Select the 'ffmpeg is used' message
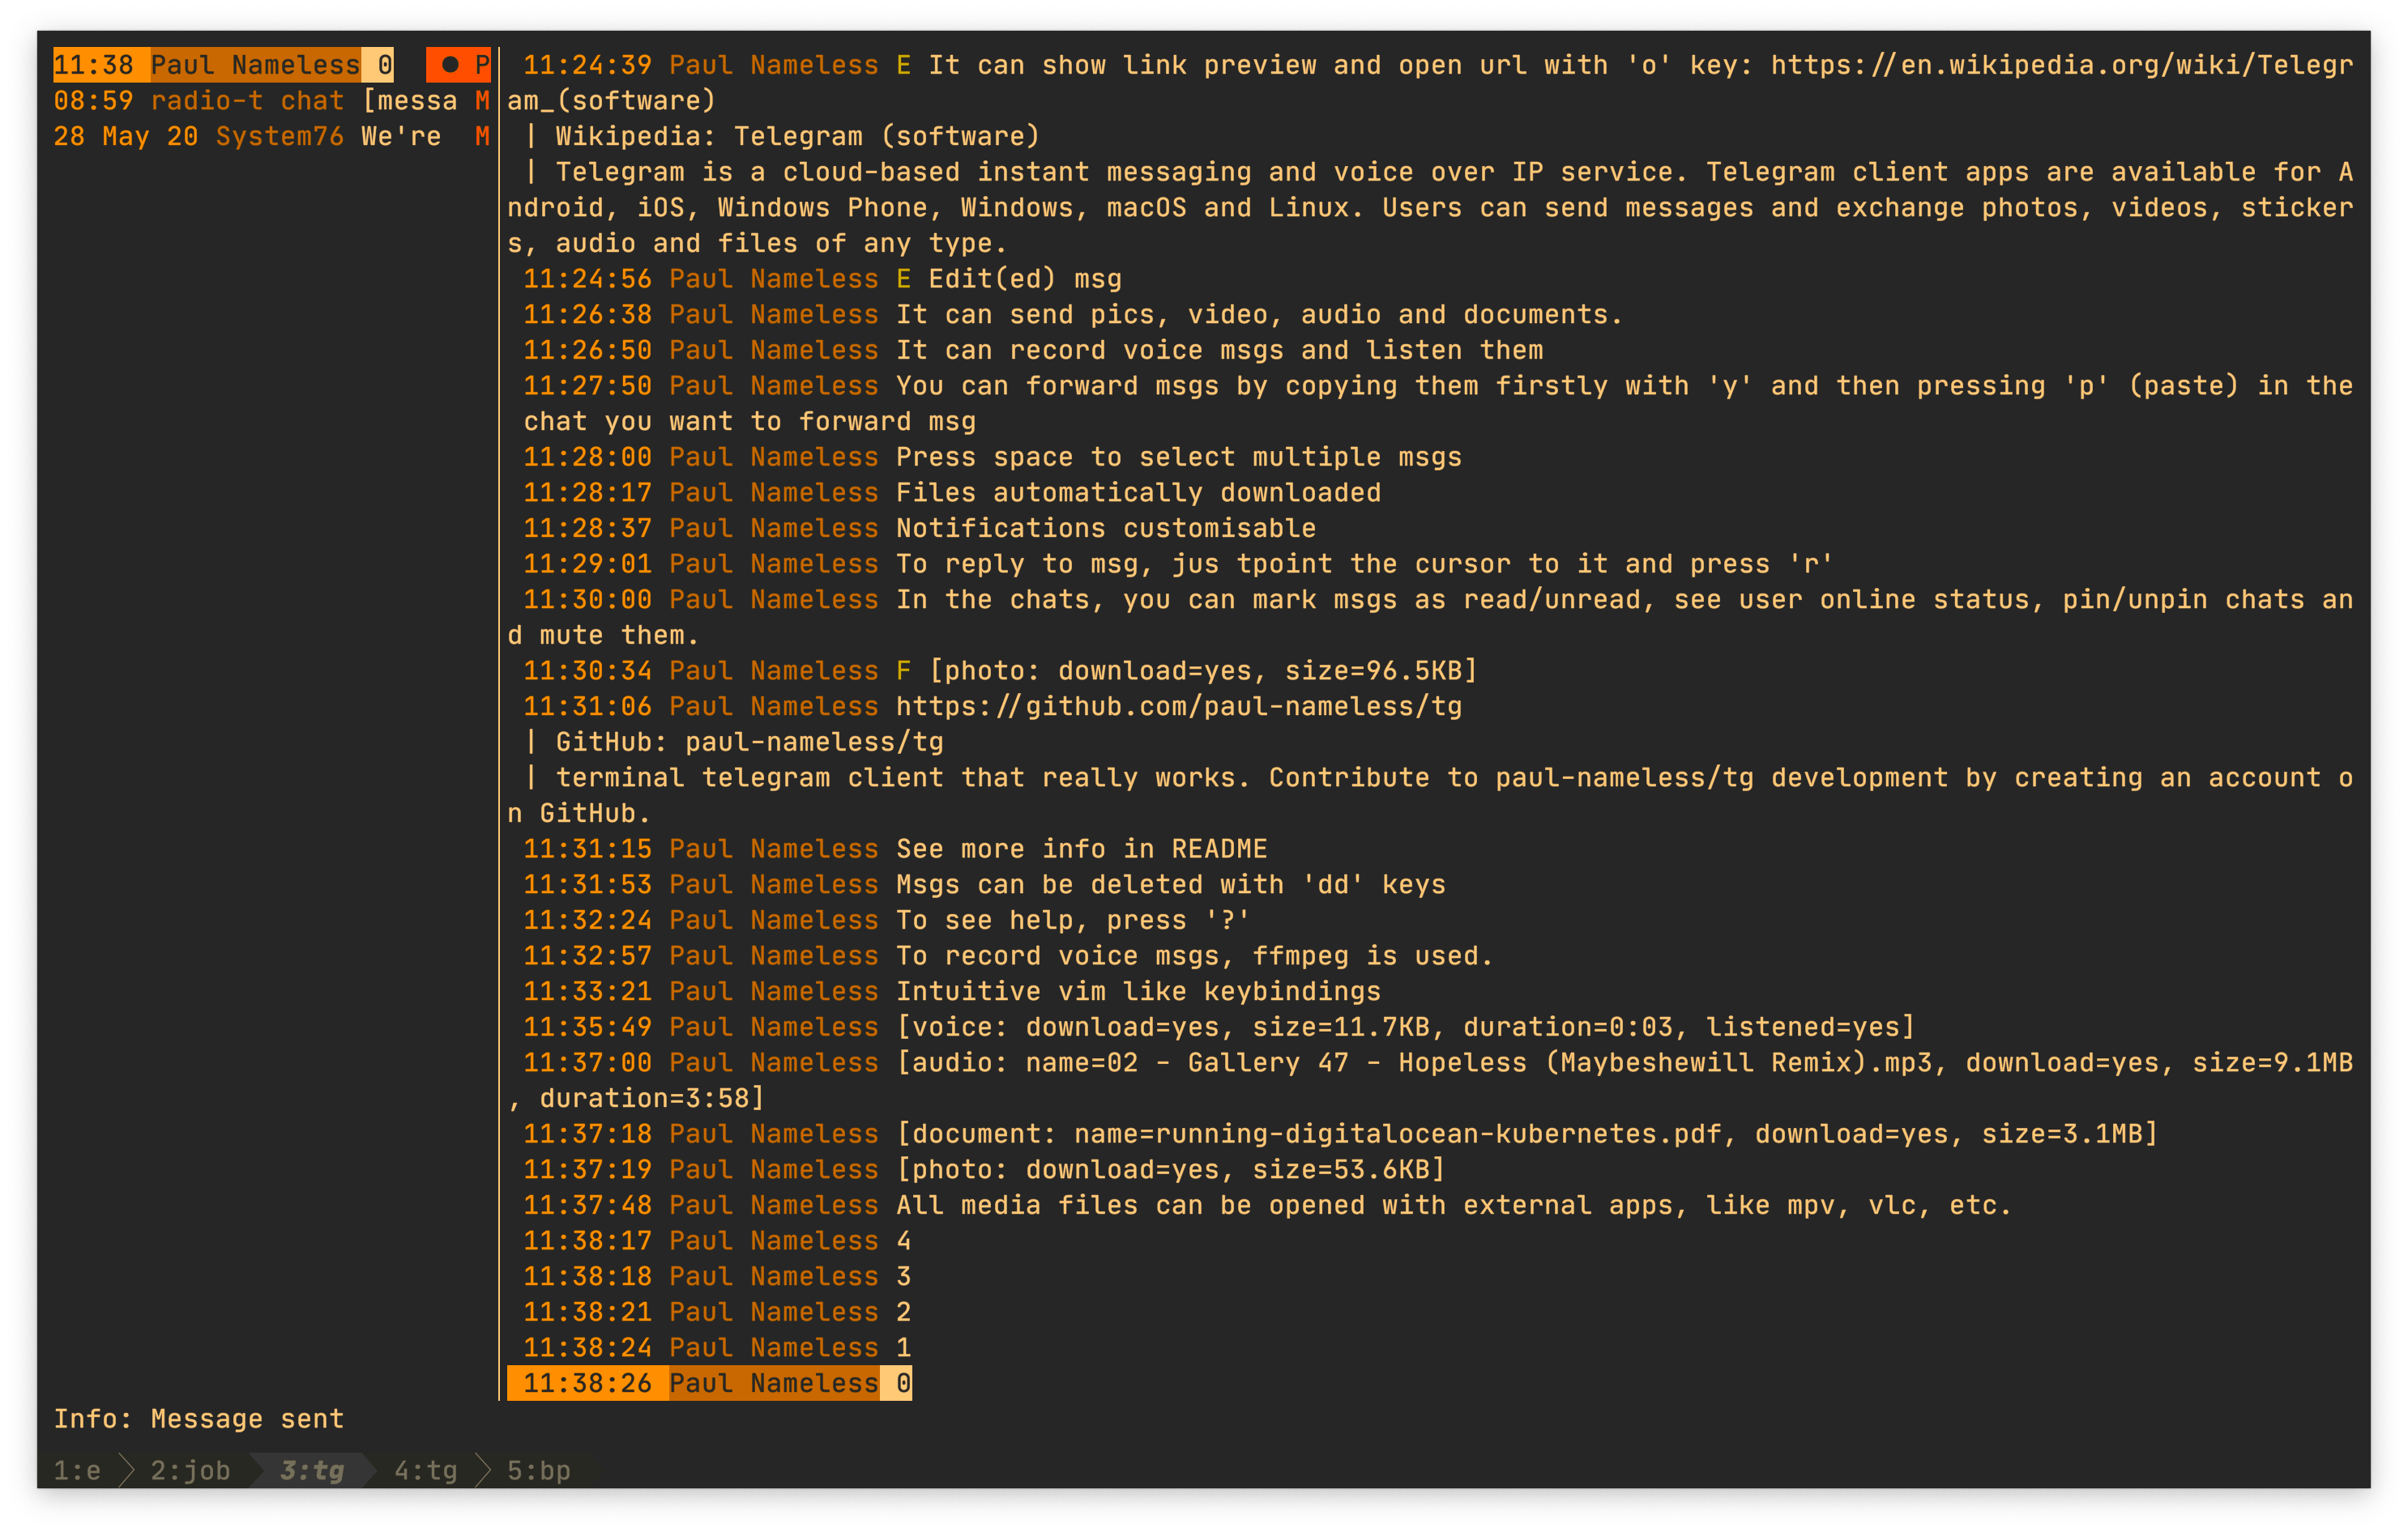Screen dimensions: 2408x1532 pos(1008,955)
